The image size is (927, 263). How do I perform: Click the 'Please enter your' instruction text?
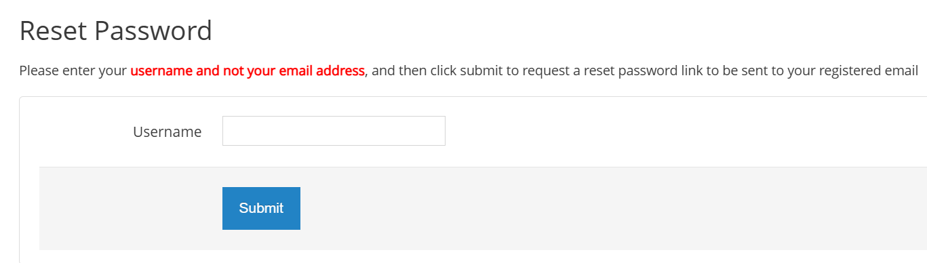tap(73, 70)
